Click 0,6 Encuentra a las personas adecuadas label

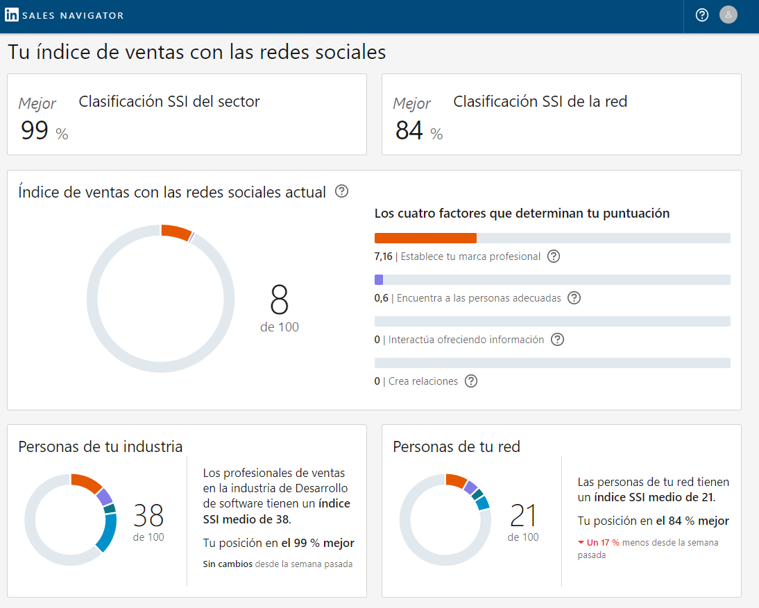coord(468,298)
